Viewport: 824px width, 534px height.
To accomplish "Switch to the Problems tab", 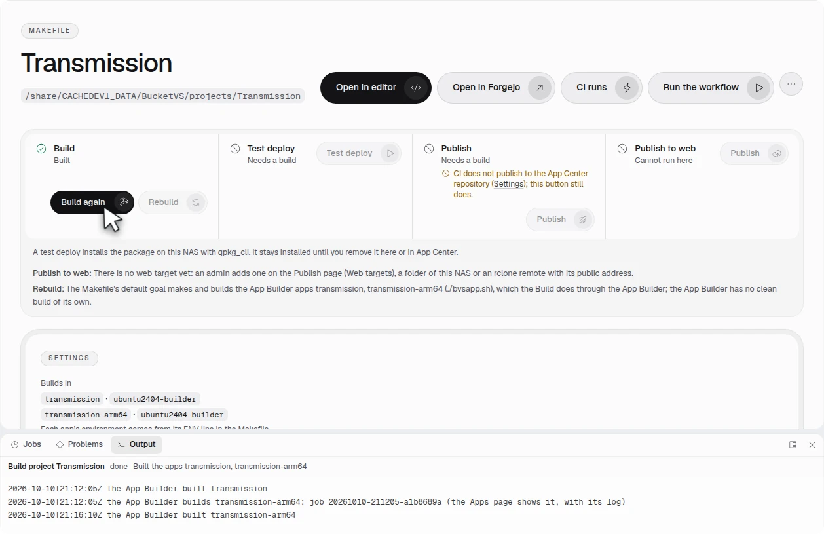I will pyautogui.click(x=79, y=444).
